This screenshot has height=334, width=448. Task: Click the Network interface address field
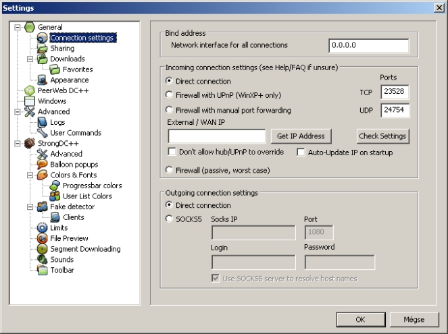point(369,45)
